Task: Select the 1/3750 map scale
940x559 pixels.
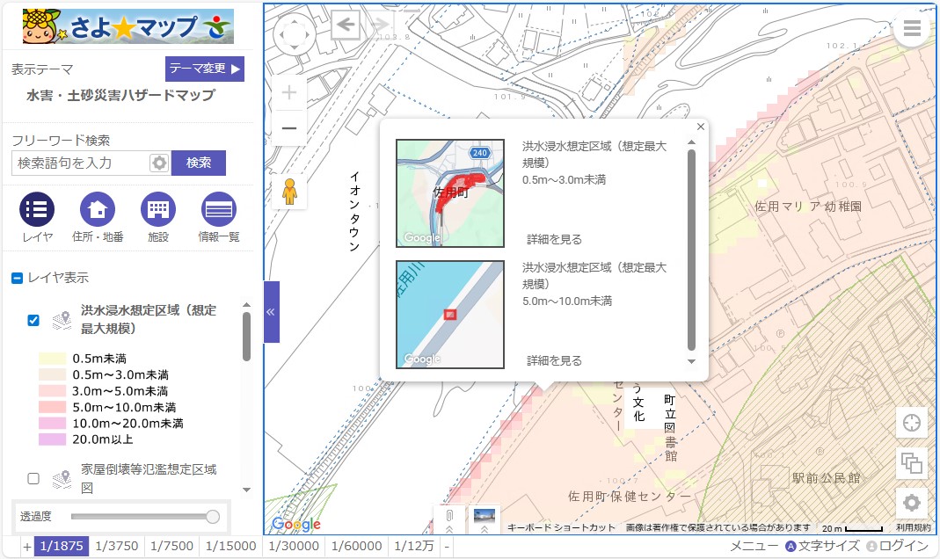Action: [x=117, y=546]
